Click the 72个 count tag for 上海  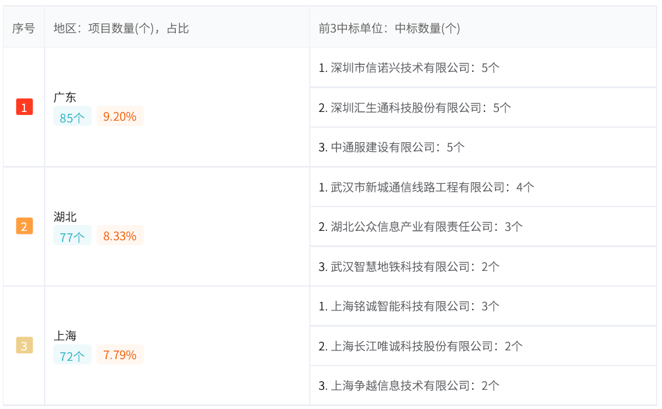pos(73,356)
